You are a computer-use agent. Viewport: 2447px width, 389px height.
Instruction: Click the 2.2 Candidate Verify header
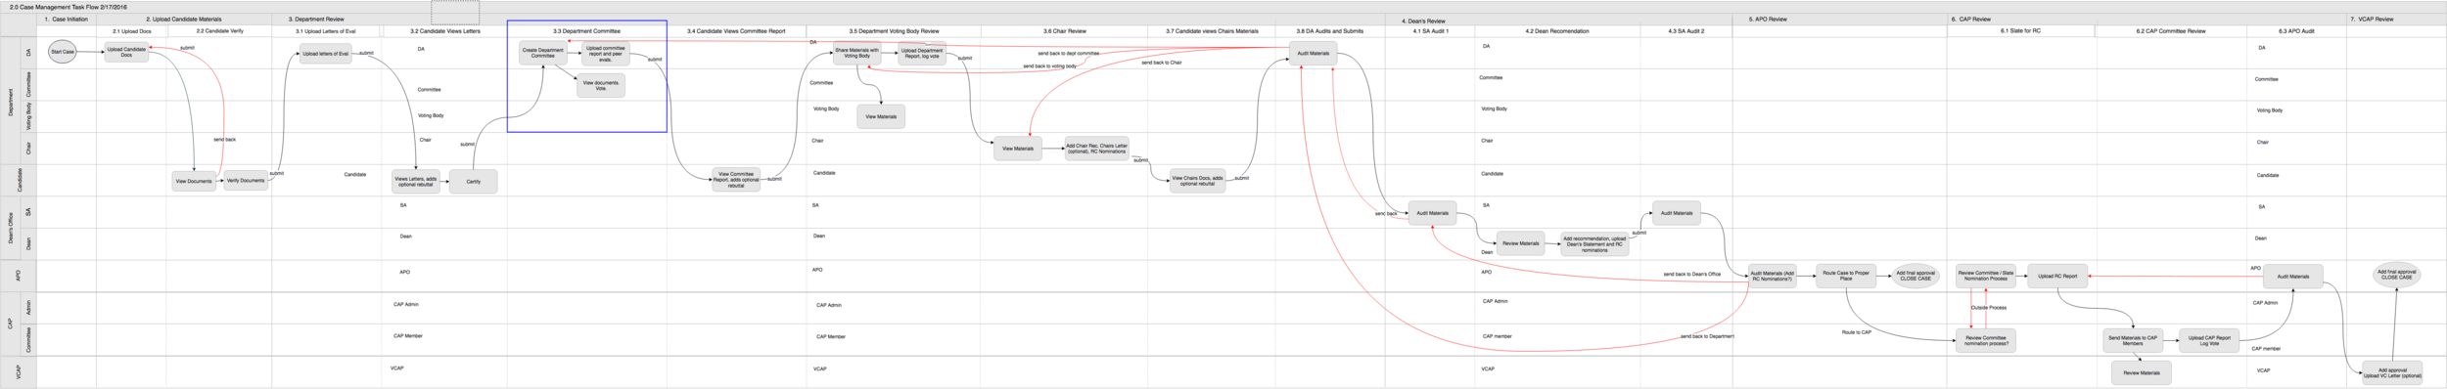[x=220, y=31]
